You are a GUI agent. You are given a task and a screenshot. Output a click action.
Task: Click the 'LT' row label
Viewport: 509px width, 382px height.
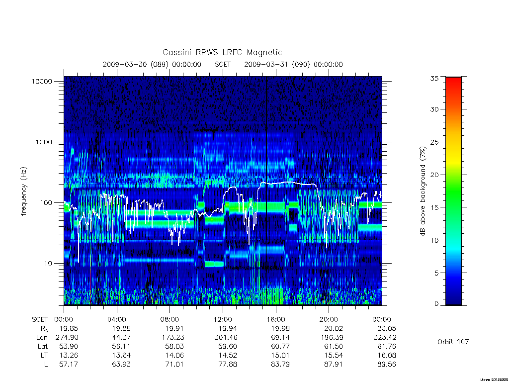coord(44,355)
